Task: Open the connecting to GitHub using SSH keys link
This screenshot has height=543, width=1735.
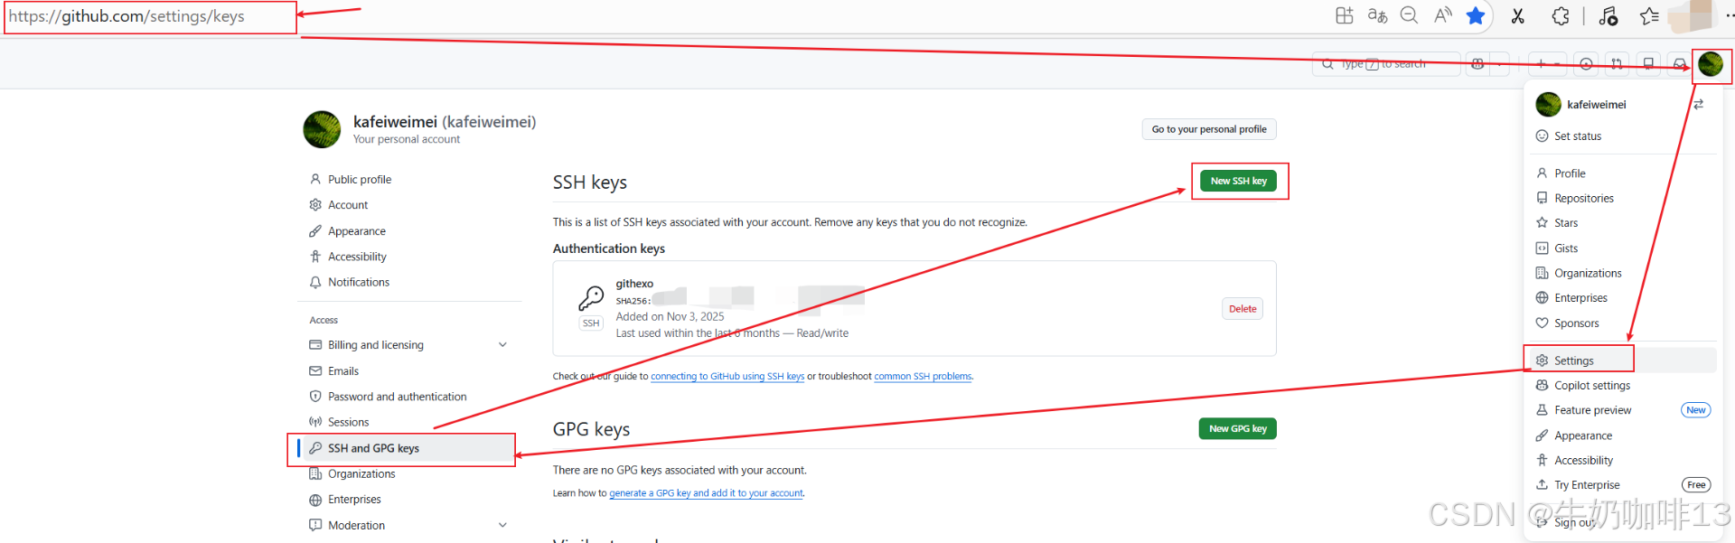Action: (x=727, y=377)
